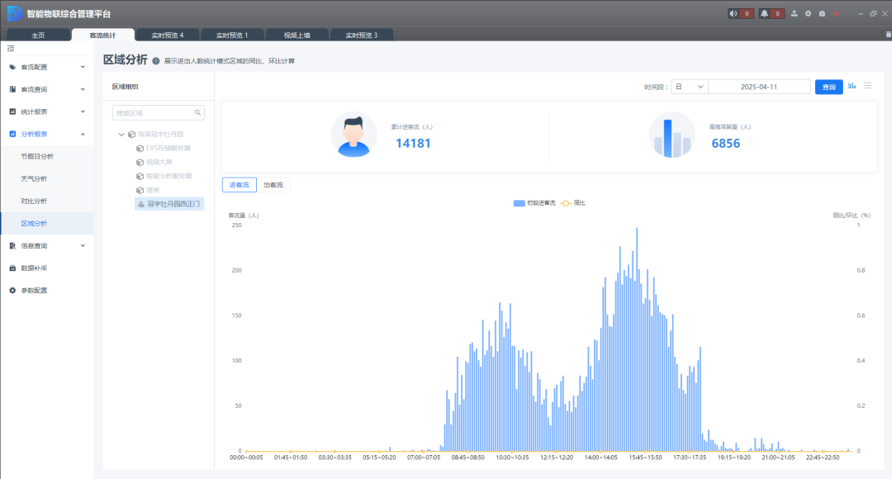Open the 日 time period dropdown
This screenshot has height=479, width=892.
[690, 87]
